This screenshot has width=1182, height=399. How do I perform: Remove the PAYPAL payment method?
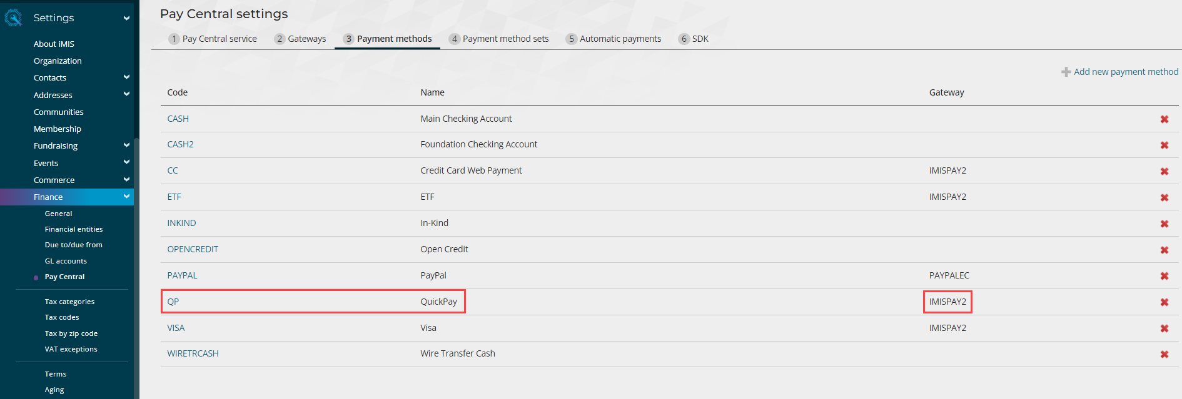[1164, 276]
